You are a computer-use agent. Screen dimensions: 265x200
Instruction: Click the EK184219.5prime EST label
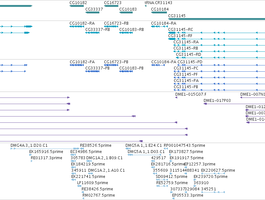88,164
